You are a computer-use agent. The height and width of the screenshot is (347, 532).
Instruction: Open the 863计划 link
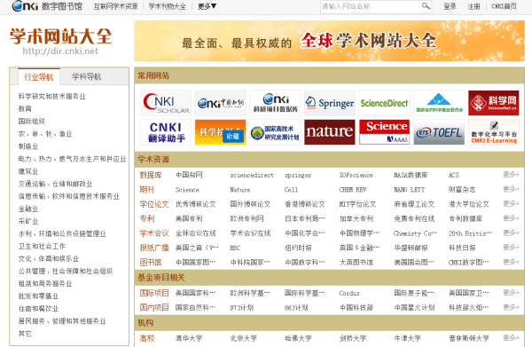pos(296,308)
